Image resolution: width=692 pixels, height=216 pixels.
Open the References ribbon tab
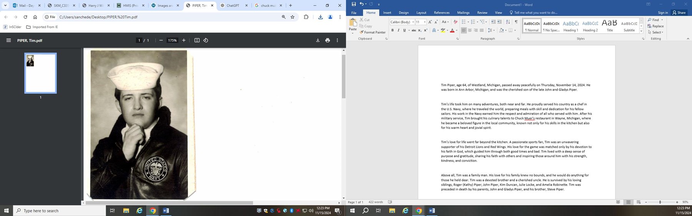tap(441, 13)
